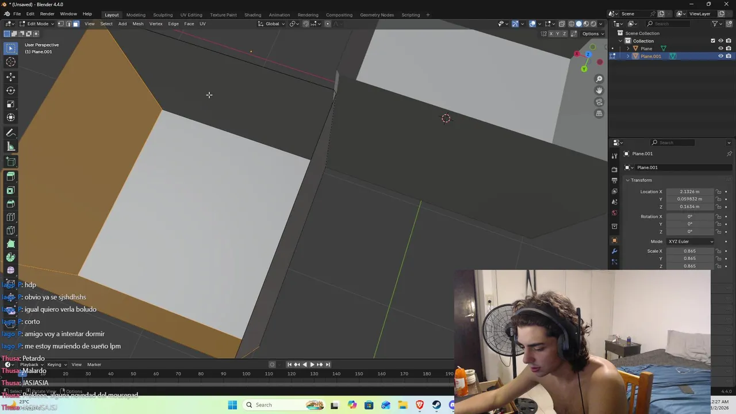Toggle X axis mesh symmetry
Image resolution: width=736 pixels, height=414 pixels.
pyautogui.click(x=551, y=33)
